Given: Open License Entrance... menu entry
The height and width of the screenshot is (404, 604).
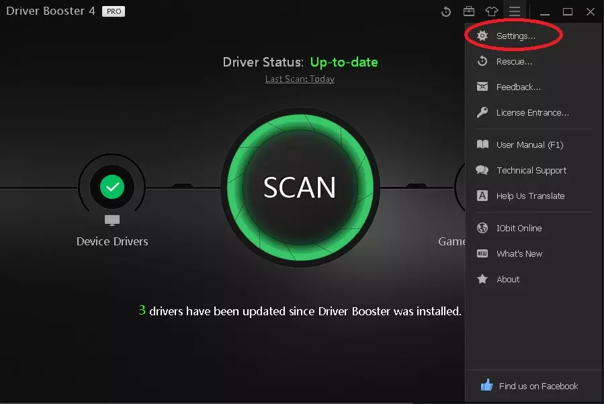Looking at the screenshot, I should click(x=533, y=112).
